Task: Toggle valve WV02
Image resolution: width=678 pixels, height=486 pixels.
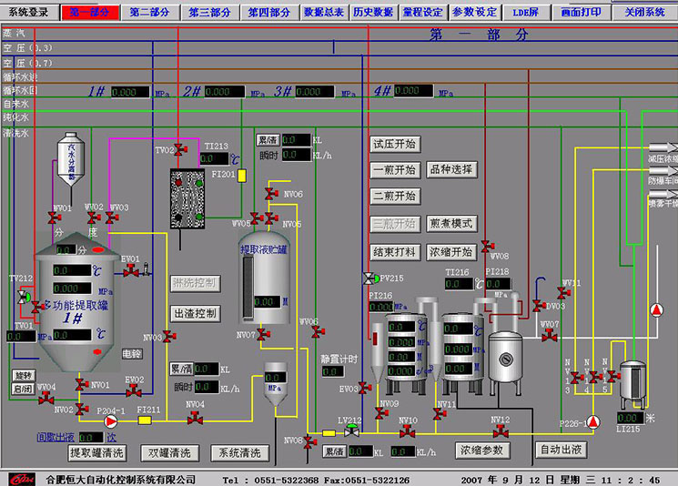Action: [94, 218]
